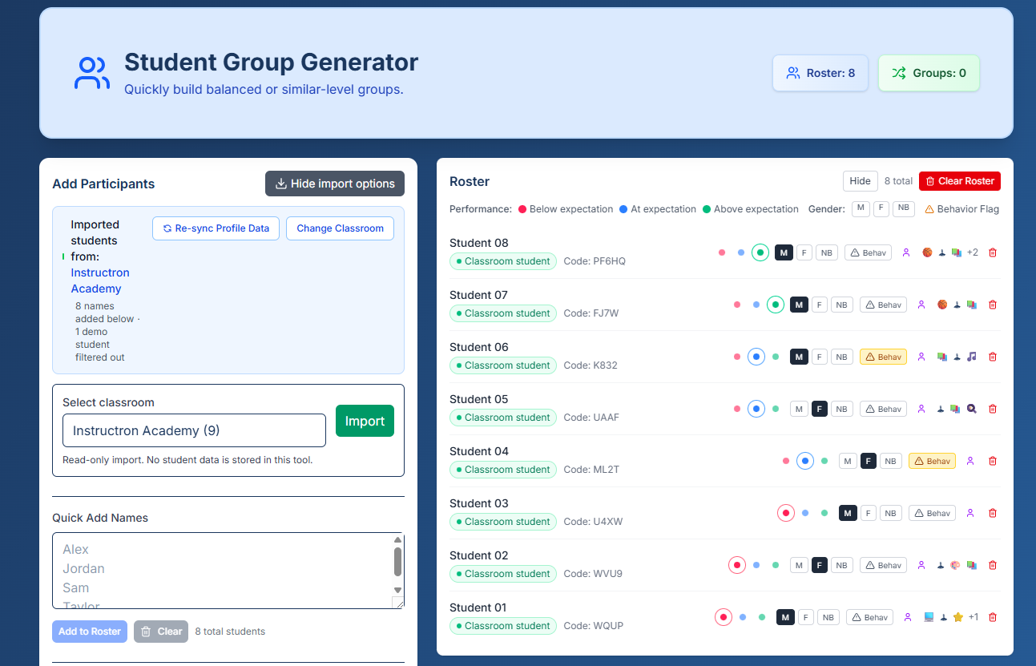
Task: Open the Select classroom dropdown
Action: (194, 430)
